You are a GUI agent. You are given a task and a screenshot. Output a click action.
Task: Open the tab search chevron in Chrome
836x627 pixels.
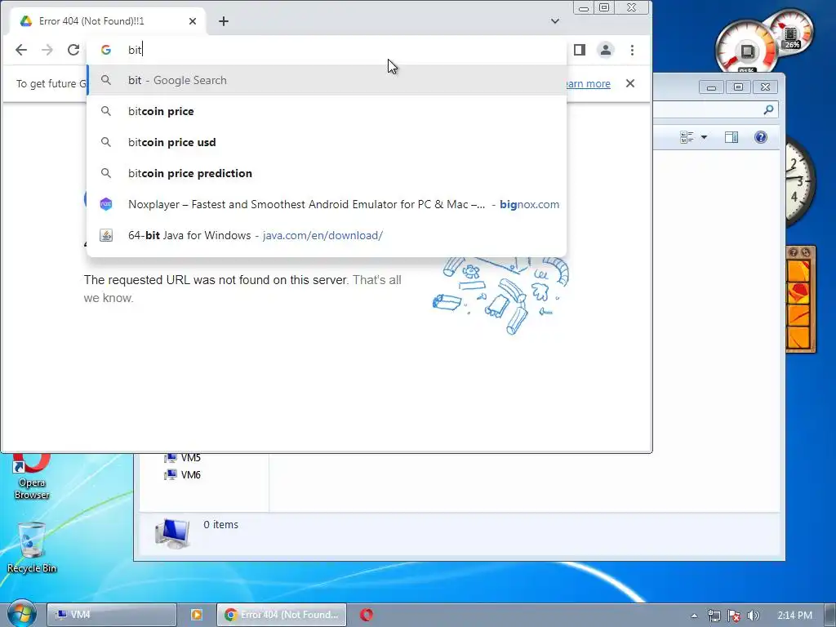pos(555,21)
